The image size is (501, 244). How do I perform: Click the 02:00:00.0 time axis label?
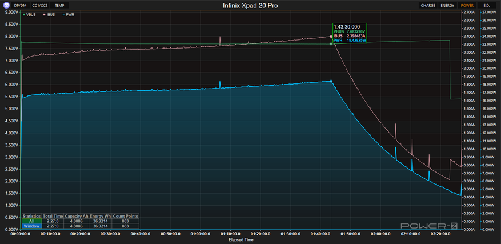click(x=380, y=234)
